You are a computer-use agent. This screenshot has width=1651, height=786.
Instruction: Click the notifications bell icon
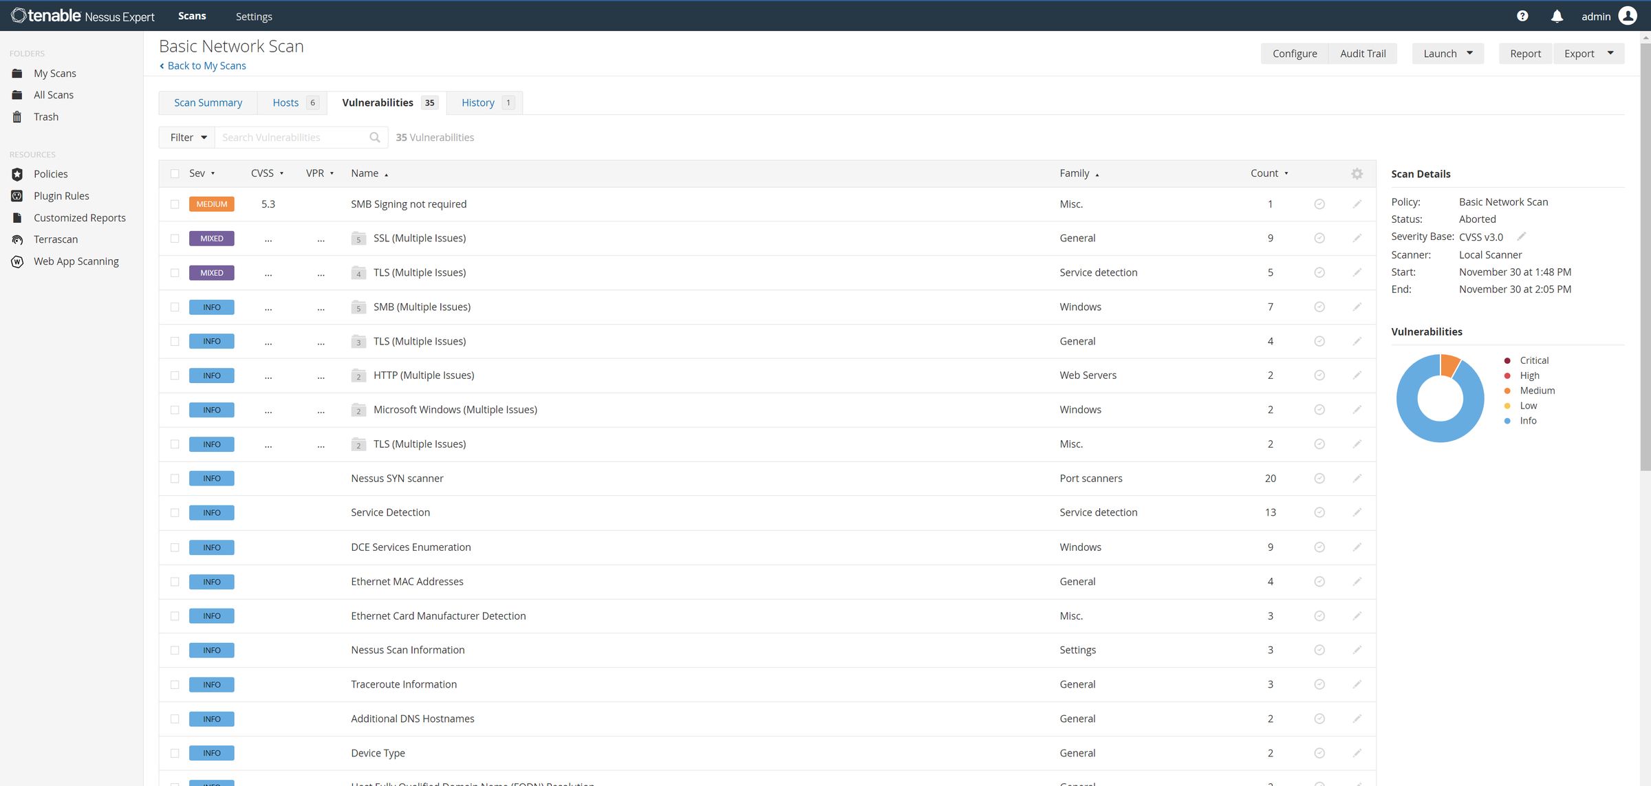pos(1557,15)
